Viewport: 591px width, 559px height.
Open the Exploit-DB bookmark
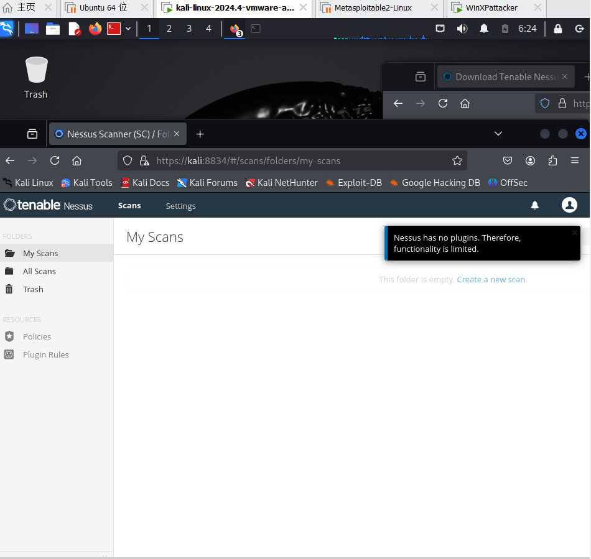(354, 183)
